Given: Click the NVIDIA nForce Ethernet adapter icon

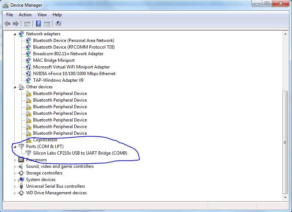Looking at the screenshot, I should coord(28,74).
